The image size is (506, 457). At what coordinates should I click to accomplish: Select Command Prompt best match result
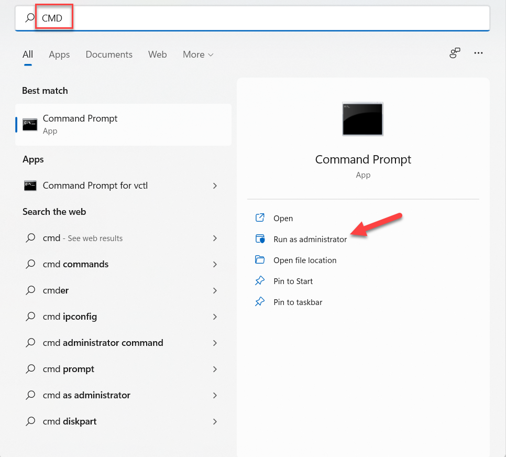[123, 125]
